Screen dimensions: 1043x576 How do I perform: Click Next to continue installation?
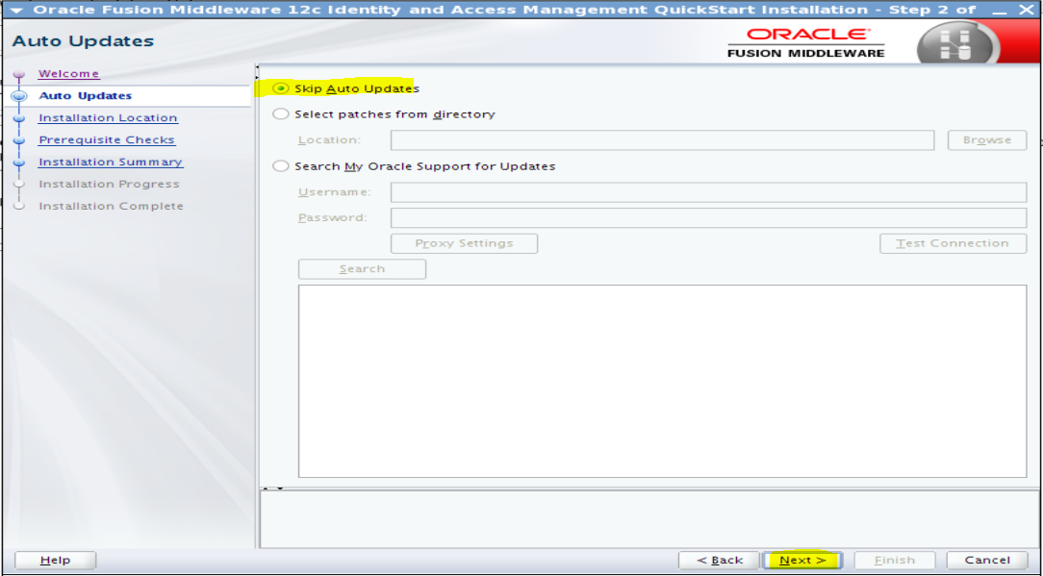801,560
